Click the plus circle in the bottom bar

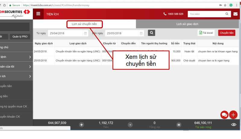[x=81, y=125]
